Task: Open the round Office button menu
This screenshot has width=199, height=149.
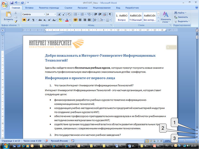Action: click(4, 5)
